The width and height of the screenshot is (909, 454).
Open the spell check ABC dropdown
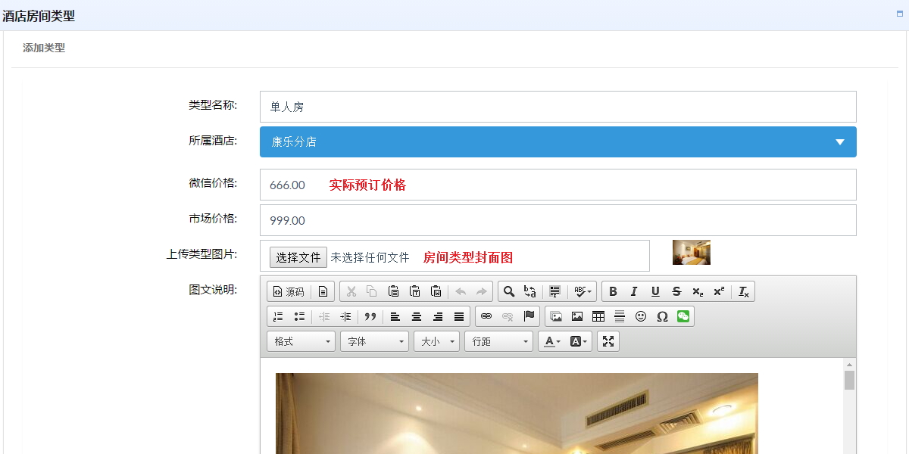582,291
